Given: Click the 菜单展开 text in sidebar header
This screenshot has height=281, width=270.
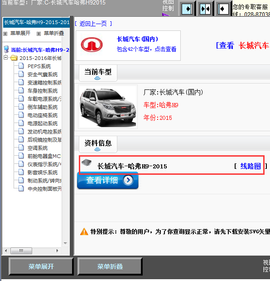Looking at the screenshot, I should [20, 33].
